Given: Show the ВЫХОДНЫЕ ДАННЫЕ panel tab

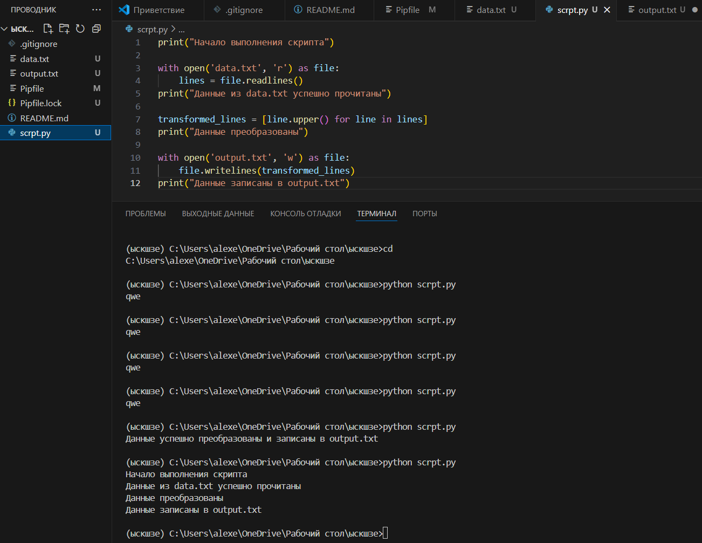Looking at the screenshot, I should tap(218, 214).
